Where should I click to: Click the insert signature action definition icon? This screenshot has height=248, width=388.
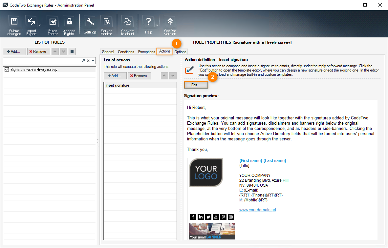pyautogui.click(x=189, y=70)
